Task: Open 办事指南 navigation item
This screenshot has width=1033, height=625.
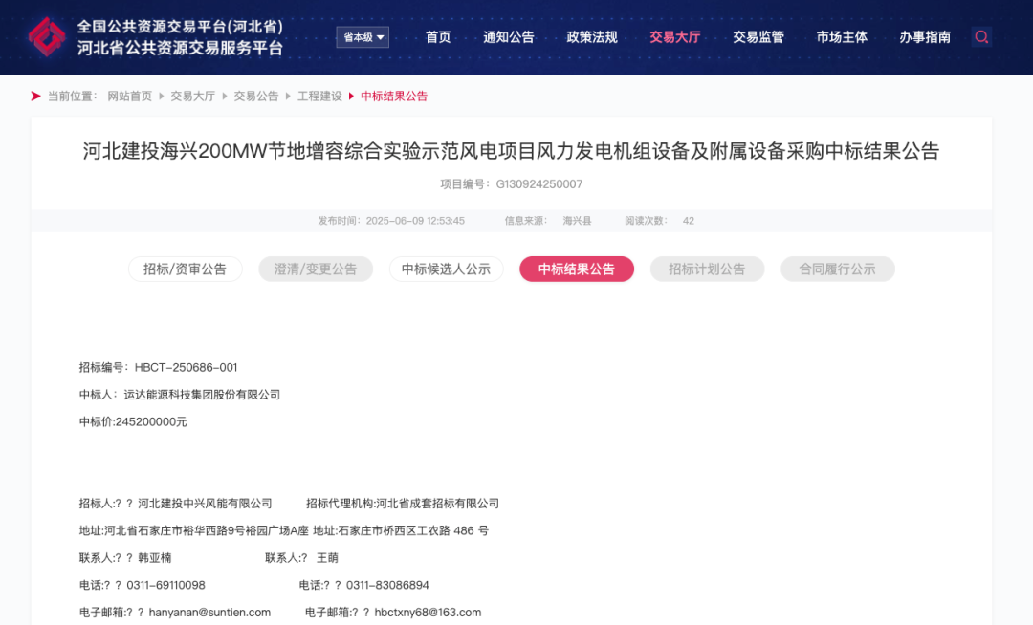Action: tap(925, 37)
